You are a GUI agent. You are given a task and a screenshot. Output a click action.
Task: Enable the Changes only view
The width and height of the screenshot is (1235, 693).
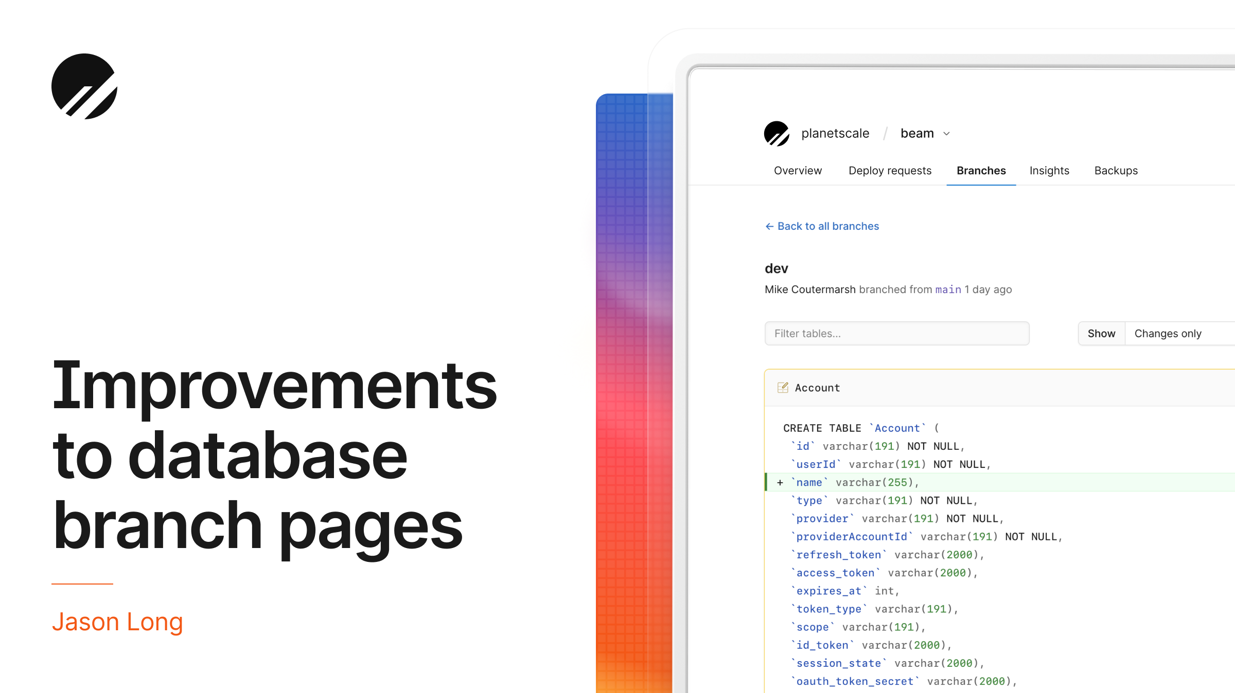[1168, 333]
